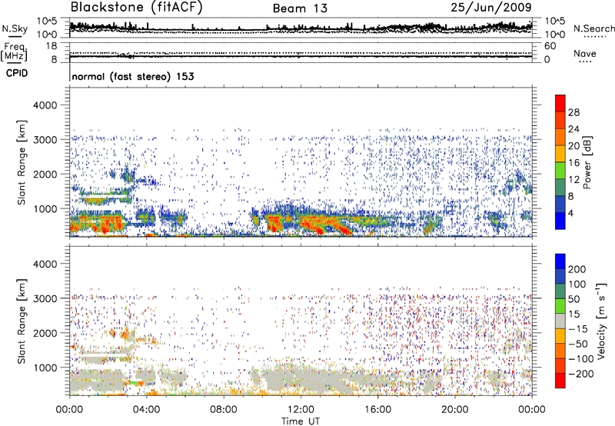Click the "60" Nave tick label
Viewport: 615px width, 426px height.
click(550, 46)
